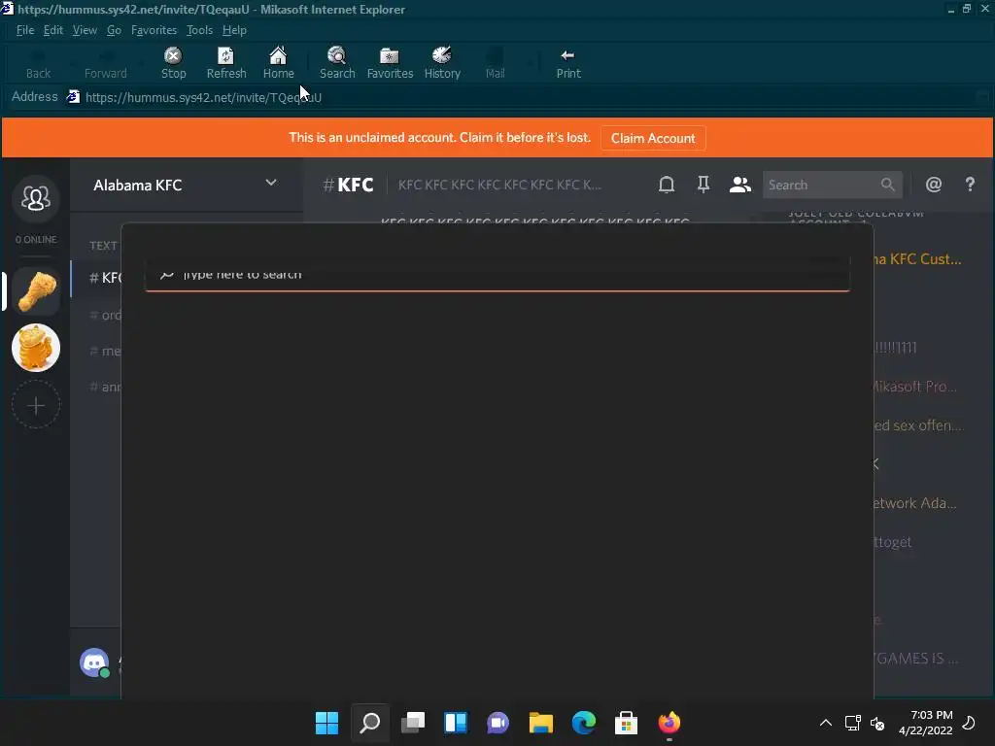Open the Chat icon on the taskbar
The width and height of the screenshot is (995, 746).
coord(498,723)
